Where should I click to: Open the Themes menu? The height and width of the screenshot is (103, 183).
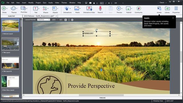64,3
